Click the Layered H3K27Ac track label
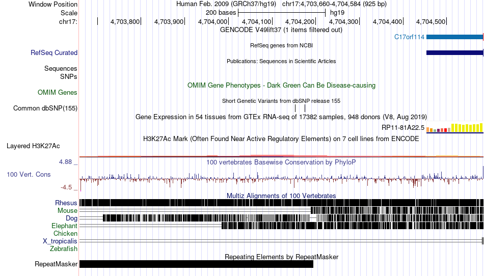 [33, 146]
